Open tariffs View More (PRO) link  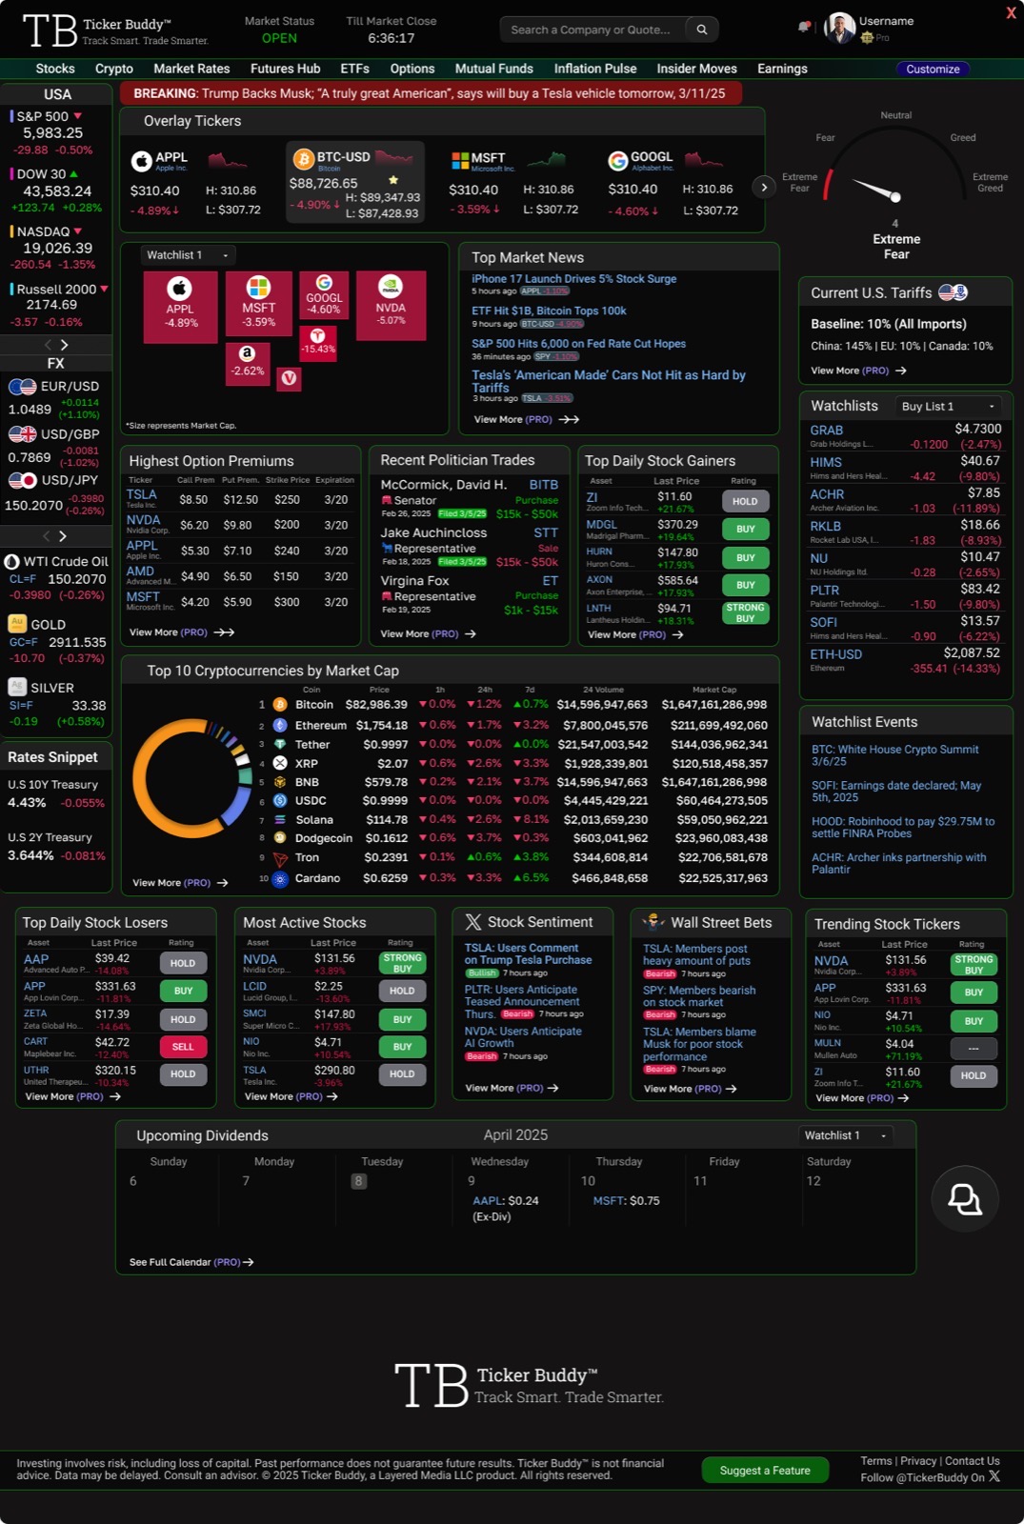(x=858, y=371)
